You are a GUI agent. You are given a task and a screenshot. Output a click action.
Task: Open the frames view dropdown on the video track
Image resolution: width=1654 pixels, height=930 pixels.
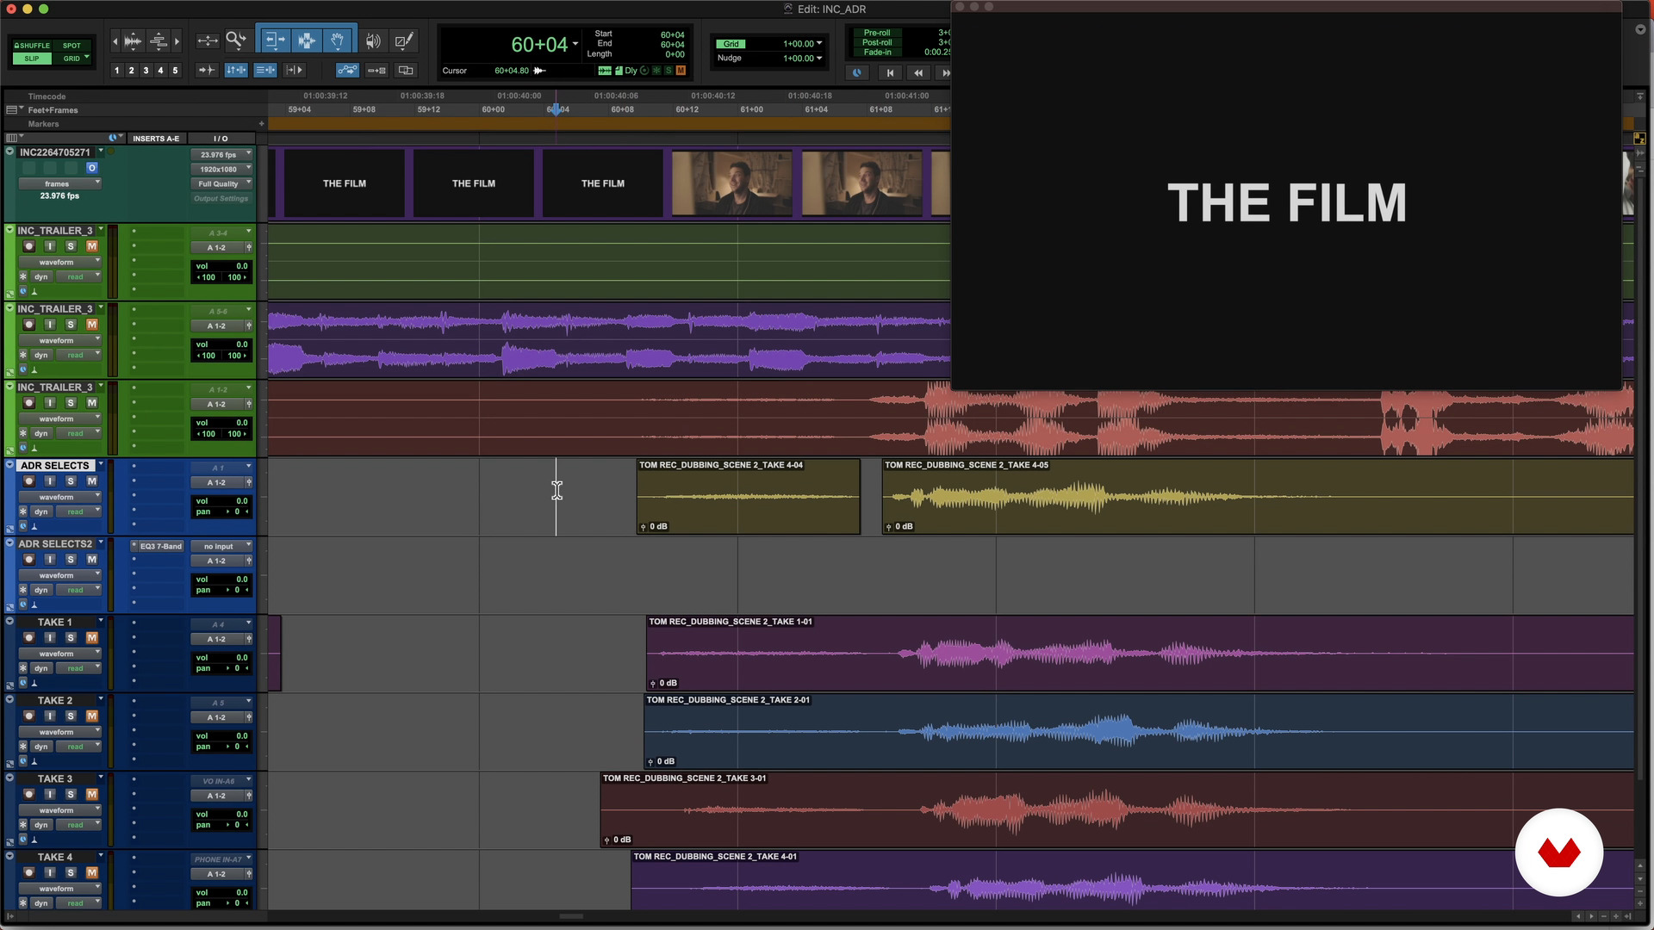59,183
